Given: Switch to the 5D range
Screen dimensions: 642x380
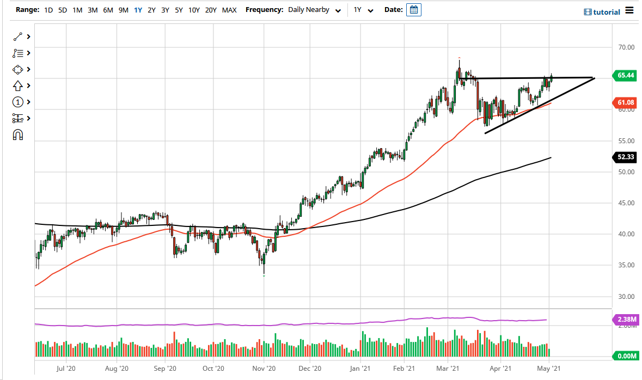Looking at the screenshot, I should (62, 10).
